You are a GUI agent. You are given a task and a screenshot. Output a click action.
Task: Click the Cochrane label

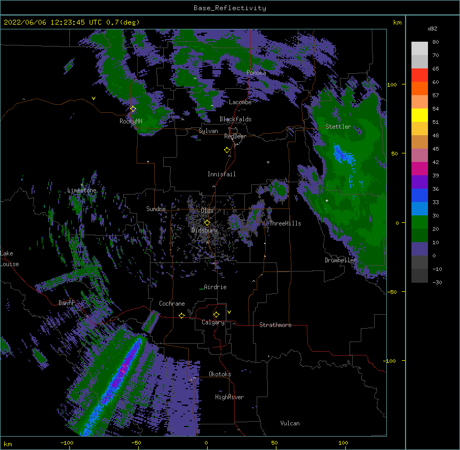click(172, 304)
